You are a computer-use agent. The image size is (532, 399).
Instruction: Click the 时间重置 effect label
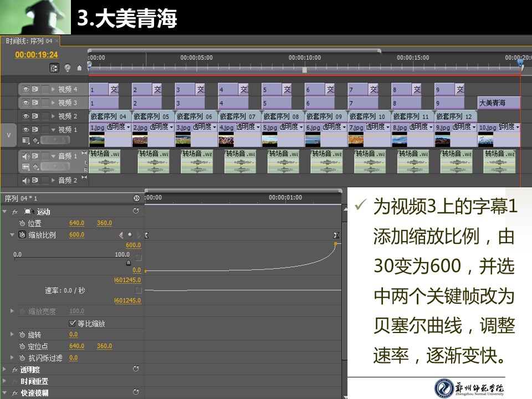pos(34,381)
